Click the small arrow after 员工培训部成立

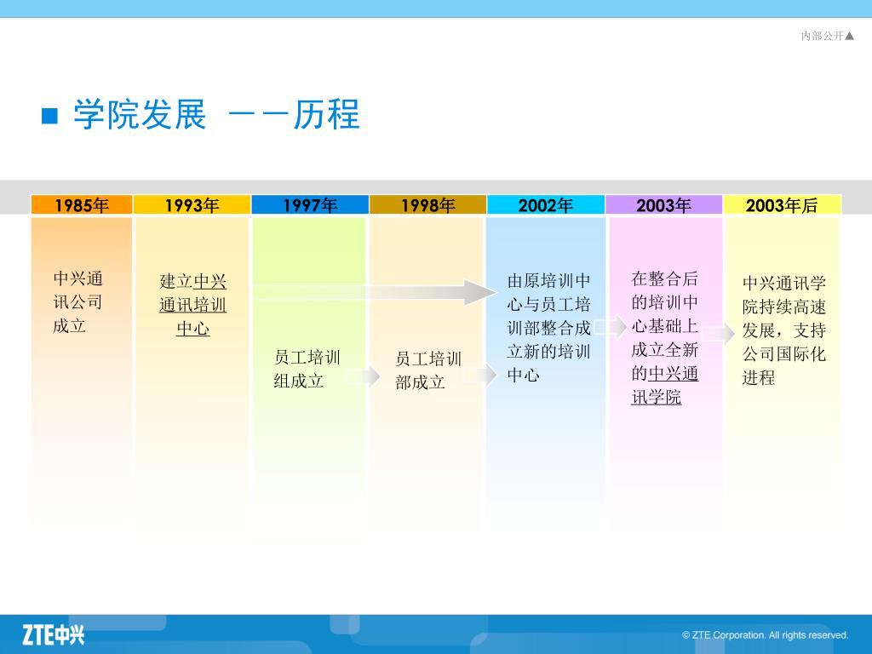479,375
